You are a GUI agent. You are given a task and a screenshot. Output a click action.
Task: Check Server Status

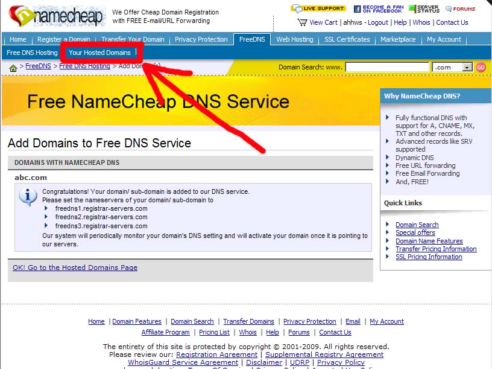[424, 9]
